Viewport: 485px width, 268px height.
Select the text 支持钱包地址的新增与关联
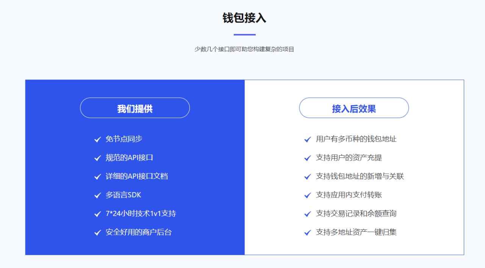[x=360, y=176]
